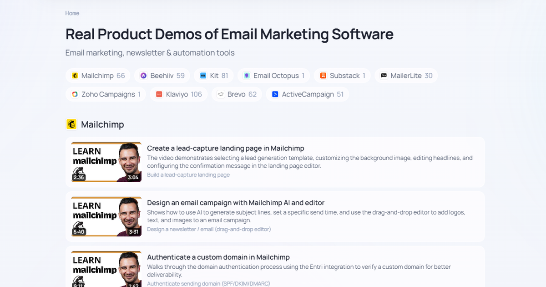This screenshot has height=287, width=546.
Task: Select the Email Octopus label
Action: coord(276,76)
